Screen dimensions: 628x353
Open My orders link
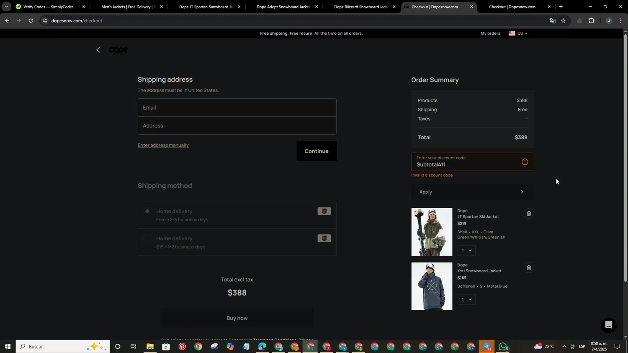[x=490, y=33]
